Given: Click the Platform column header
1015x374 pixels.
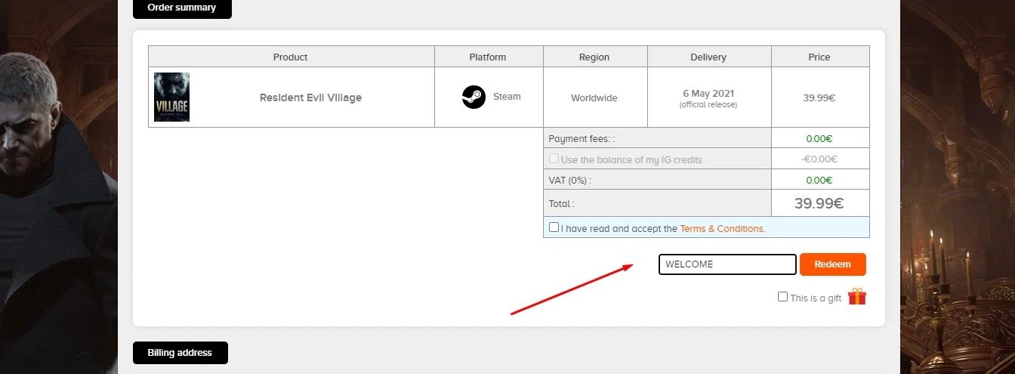Looking at the screenshot, I should (x=488, y=57).
